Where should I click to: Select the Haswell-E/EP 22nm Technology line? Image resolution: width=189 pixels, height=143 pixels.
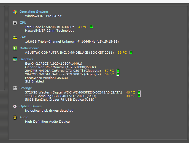[50, 31]
